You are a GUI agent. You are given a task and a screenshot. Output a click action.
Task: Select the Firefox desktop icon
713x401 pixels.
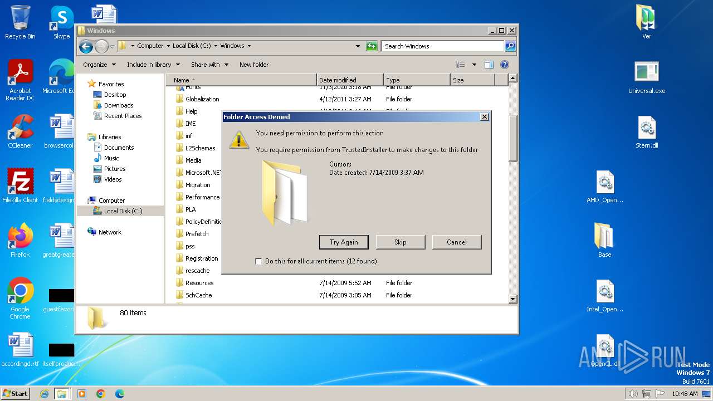click(x=20, y=241)
